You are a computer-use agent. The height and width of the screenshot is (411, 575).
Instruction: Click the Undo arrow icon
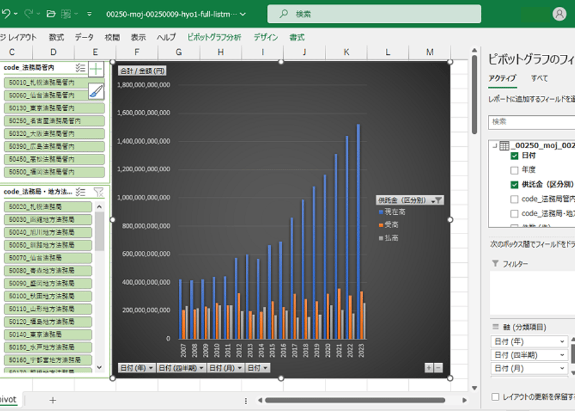point(6,14)
